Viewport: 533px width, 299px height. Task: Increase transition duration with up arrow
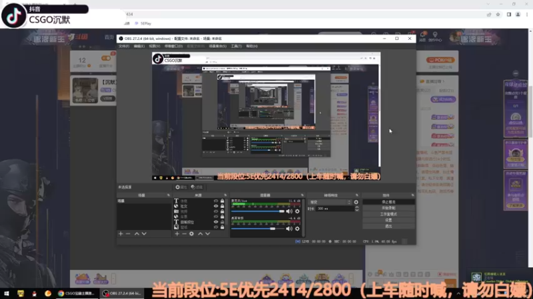click(356, 207)
